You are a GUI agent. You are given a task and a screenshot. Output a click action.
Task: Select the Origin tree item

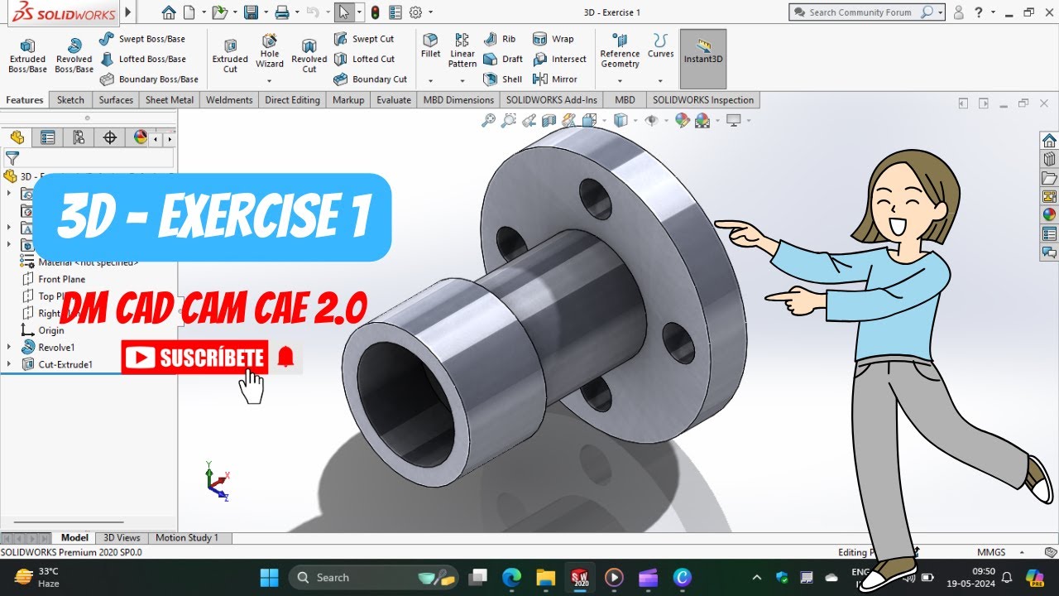tap(42, 330)
